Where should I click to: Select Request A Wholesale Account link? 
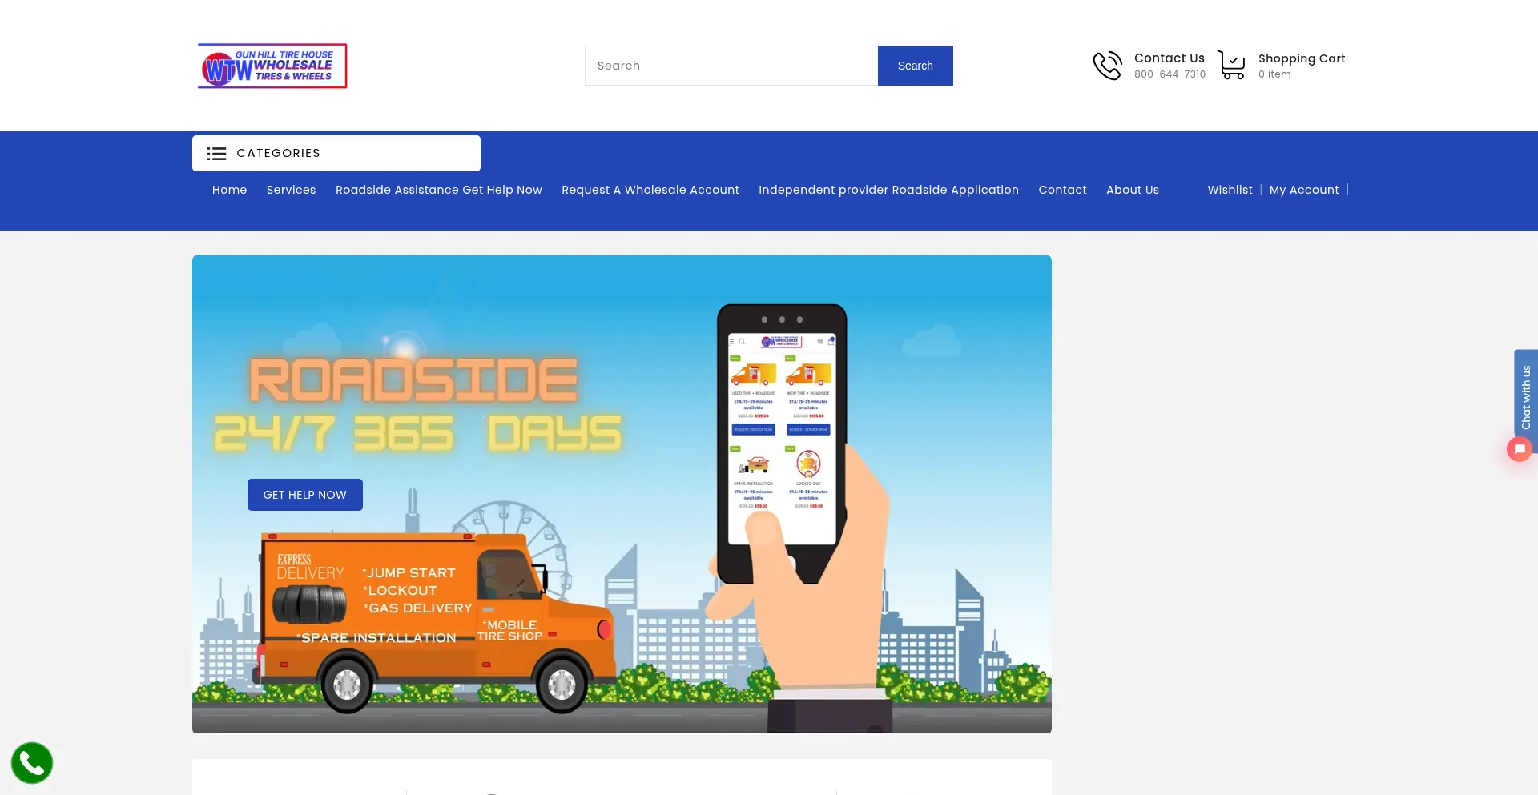(650, 190)
